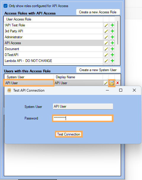Create a new Access Role
Screen dimensions: 142x180
[x=98, y=12]
